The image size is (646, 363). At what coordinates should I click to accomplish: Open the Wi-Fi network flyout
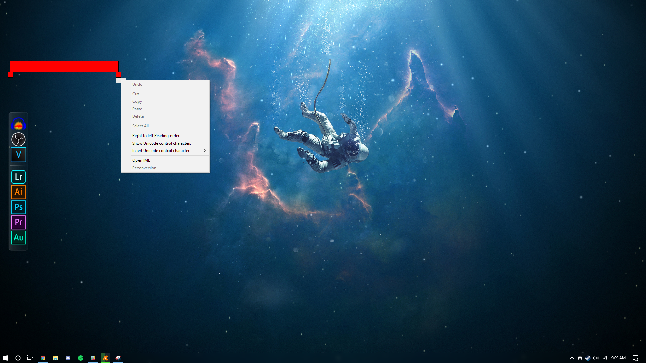tap(605, 358)
